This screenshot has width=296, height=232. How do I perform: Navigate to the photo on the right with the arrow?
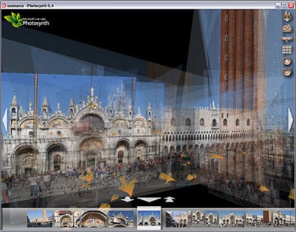pyautogui.click(x=290, y=120)
